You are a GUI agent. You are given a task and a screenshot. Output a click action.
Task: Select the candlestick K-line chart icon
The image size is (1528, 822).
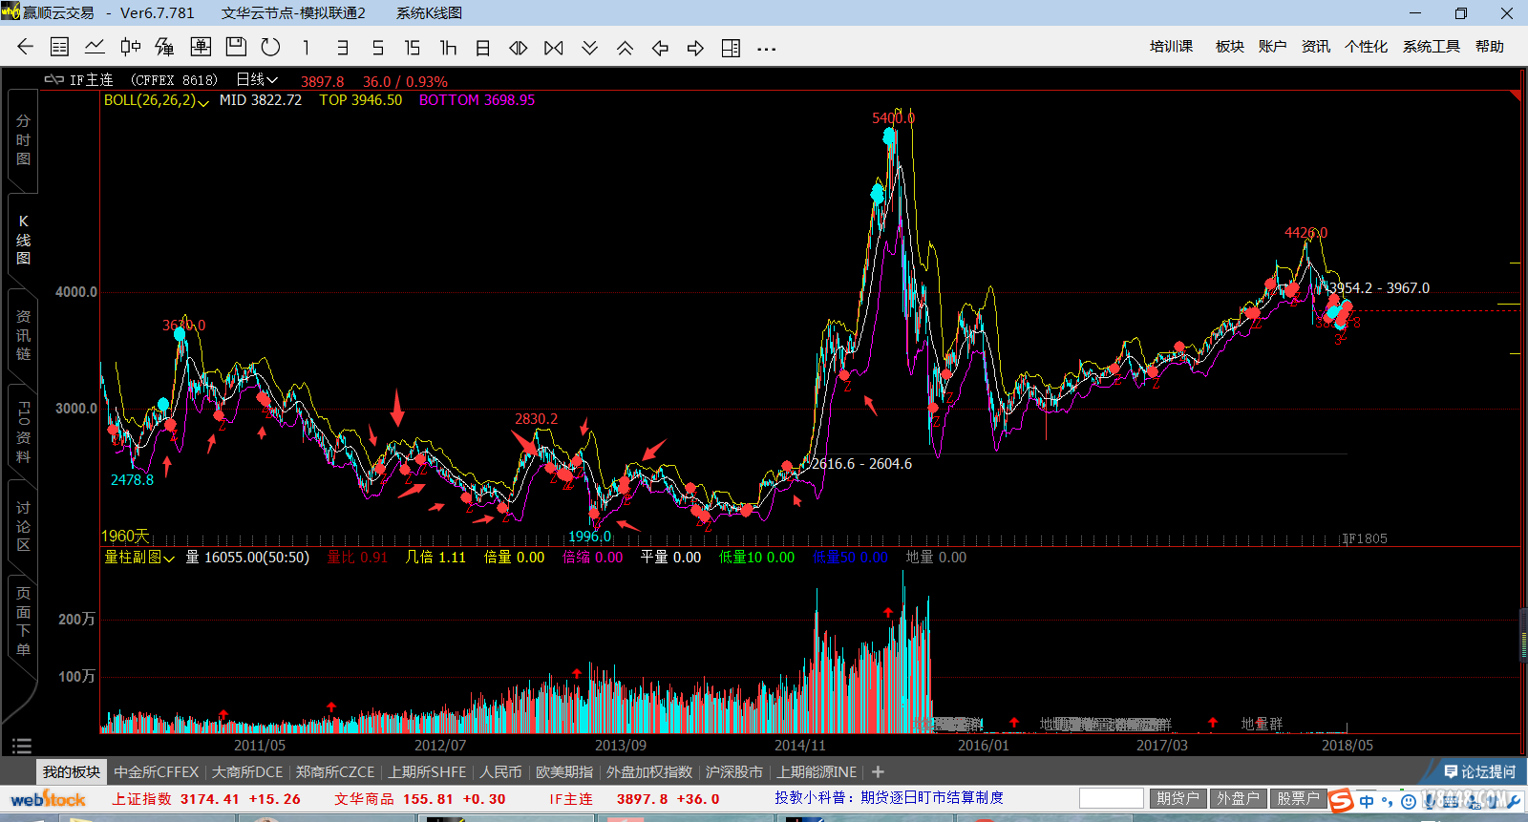131,47
